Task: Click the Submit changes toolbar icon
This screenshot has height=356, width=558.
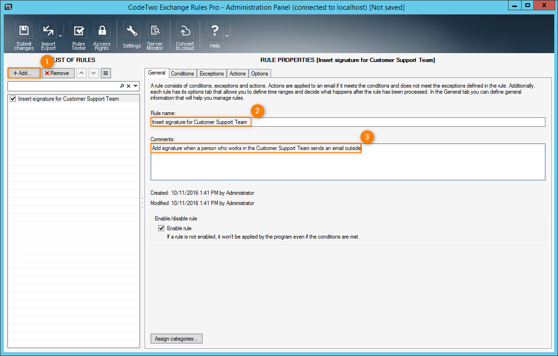Action: click(24, 37)
